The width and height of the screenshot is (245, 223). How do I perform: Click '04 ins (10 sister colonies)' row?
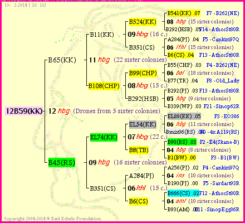200,176
